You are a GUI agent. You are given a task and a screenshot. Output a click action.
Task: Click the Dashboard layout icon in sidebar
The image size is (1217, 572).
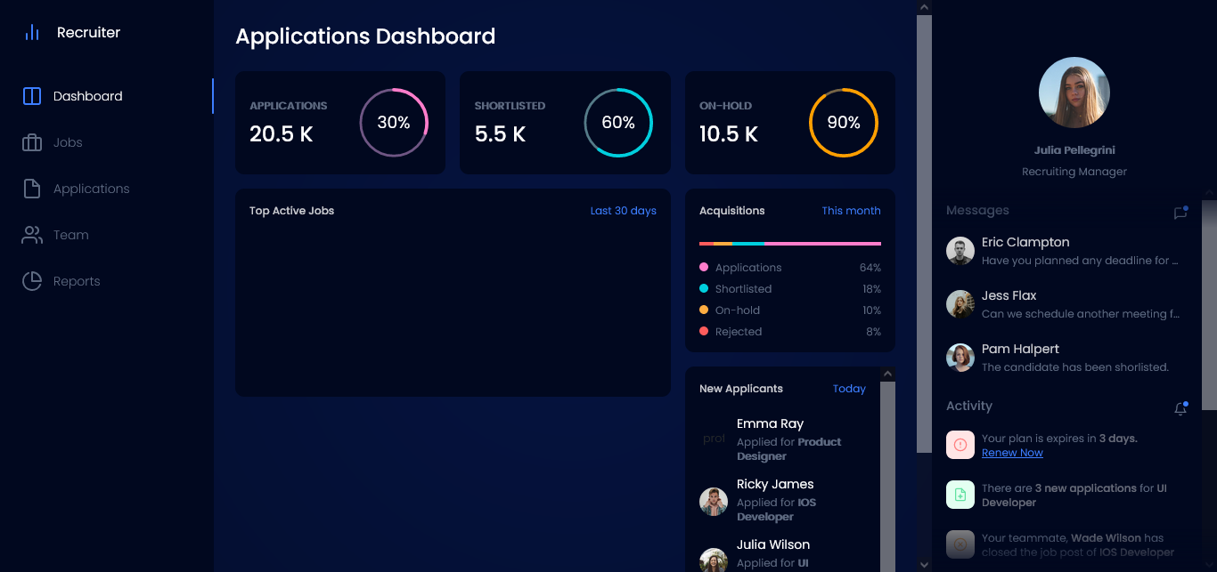tap(32, 96)
